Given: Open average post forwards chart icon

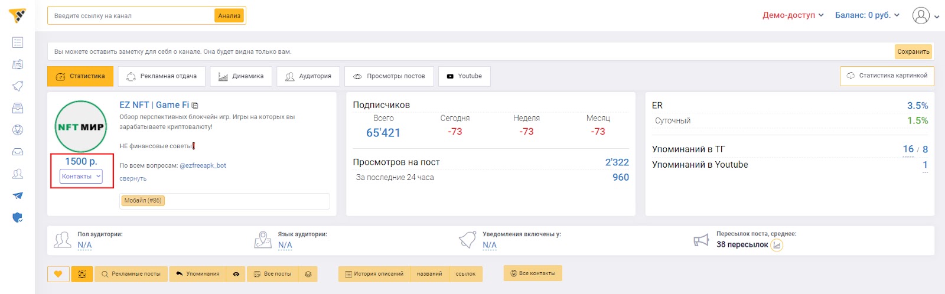Looking at the screenshot, I should (x=777, y=245).
